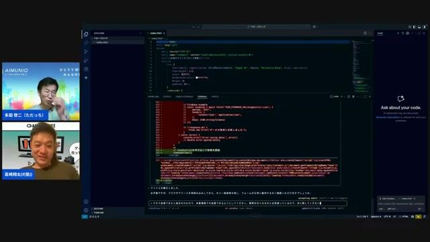The height and width of the screenshot is (242, 430).
Task: Remove the index.html chat context attachment
Action: 415,198
